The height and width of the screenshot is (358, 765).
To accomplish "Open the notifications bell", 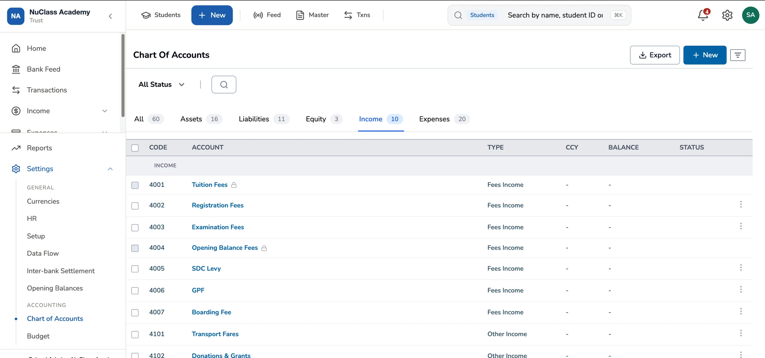I will coord(703,15).
